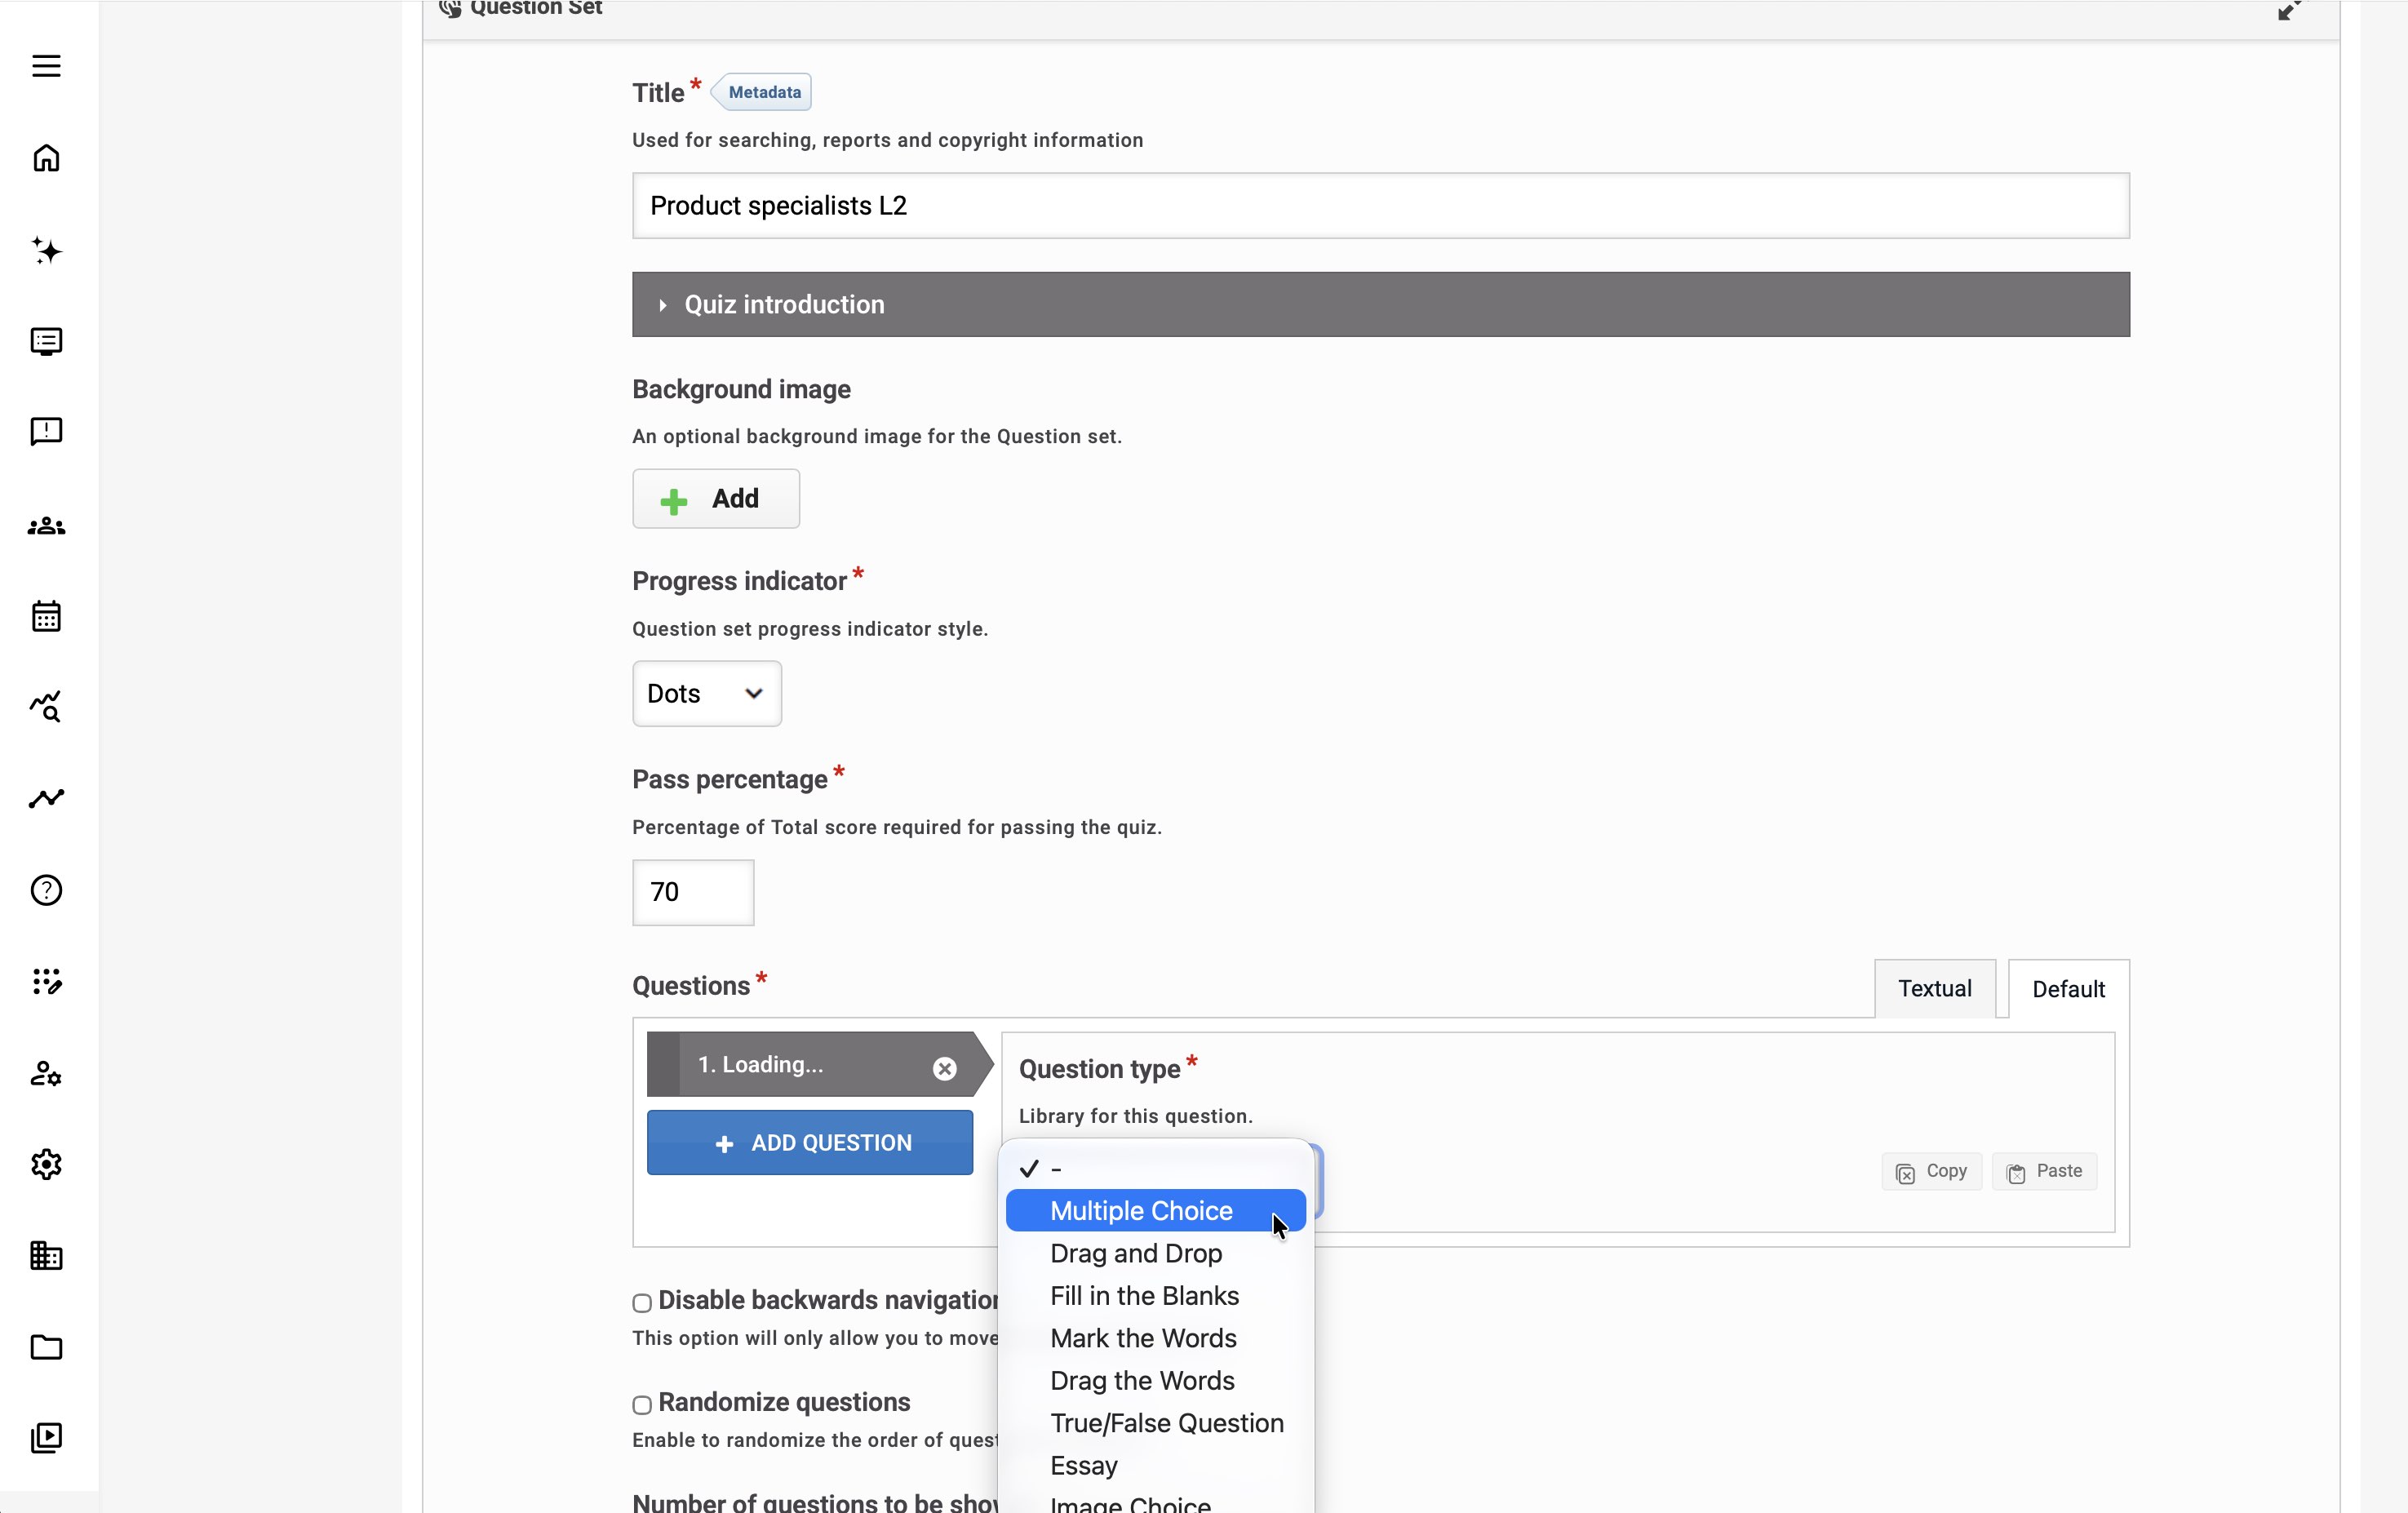Pick Drag the Words option
The height and width of the screenshot is (1513, 2408).
[x=1155, y=1381]
